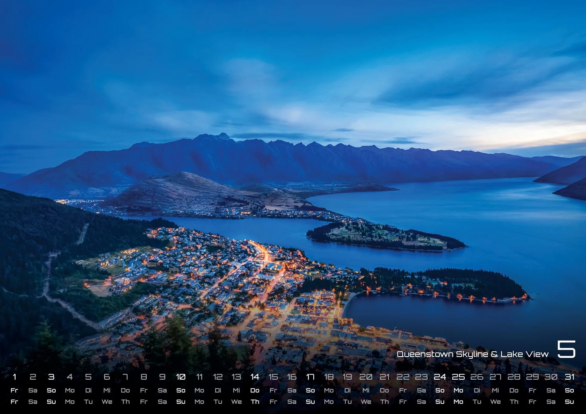Select day number '18' in calendar strip
586x414 pixels.
click(329, 377)
